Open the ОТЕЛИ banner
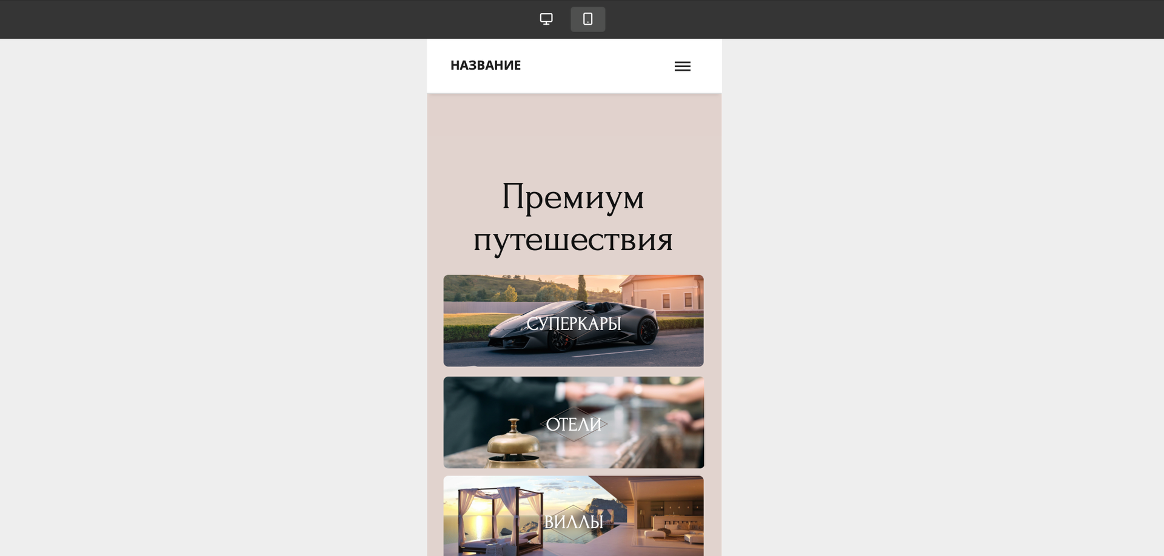Screen dimensions: 1164x556 coord(574,422)
